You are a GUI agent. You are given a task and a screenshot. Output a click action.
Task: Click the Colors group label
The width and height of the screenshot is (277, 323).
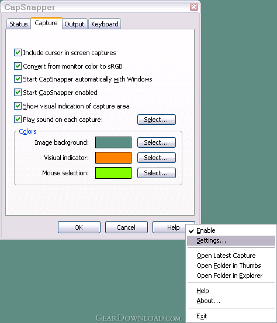point(27,131)
